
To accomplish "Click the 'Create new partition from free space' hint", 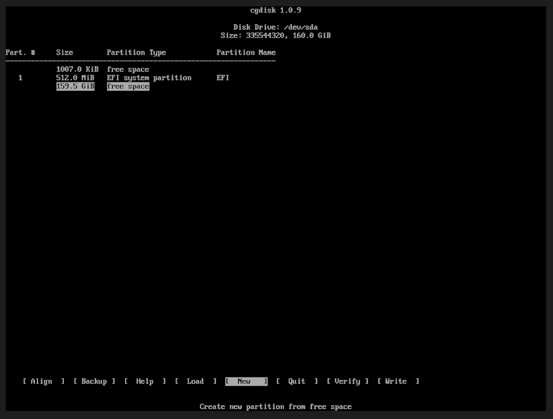I will click(x=276, y=406).
